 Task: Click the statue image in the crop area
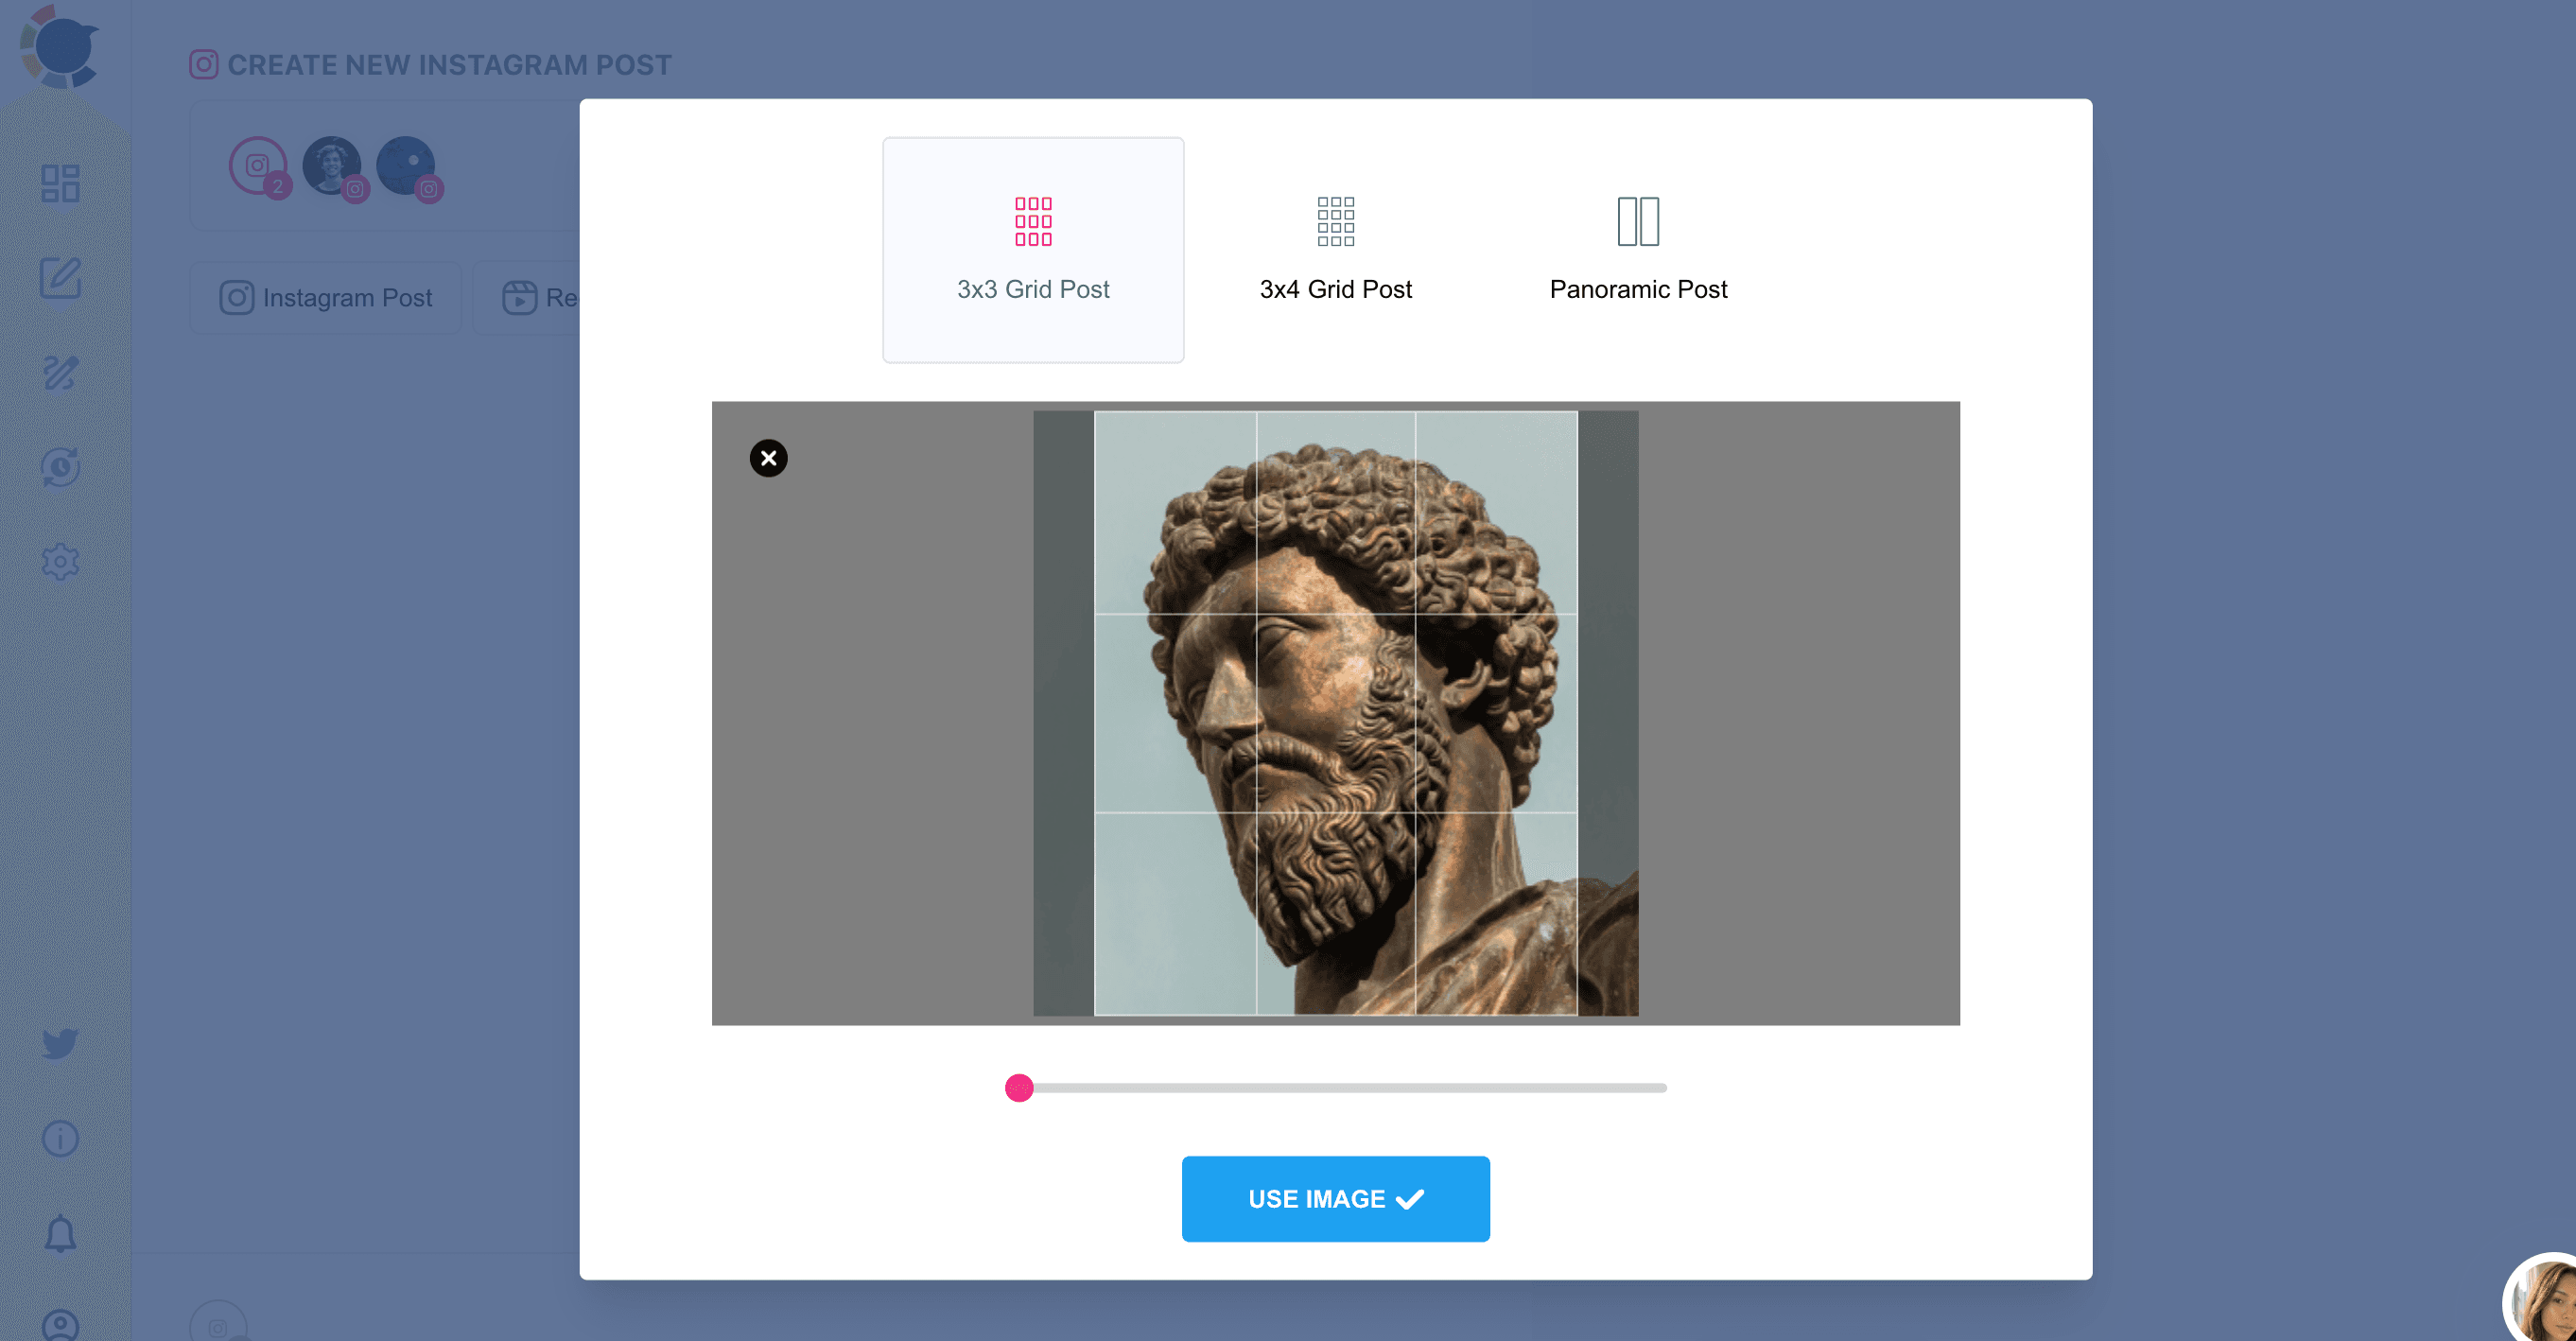point(1335,713)
